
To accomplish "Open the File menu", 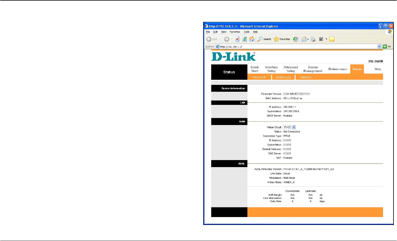I will point(208,32).
